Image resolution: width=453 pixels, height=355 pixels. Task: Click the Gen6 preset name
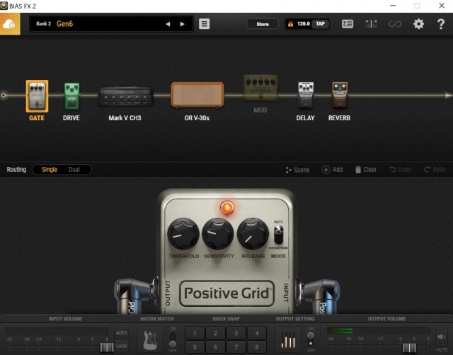click(64, 24)
